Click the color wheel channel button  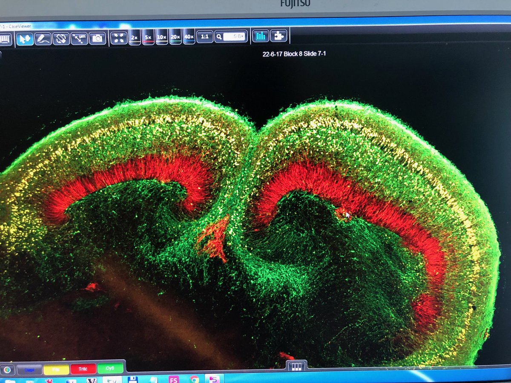coord(7,370)
